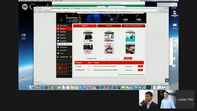
Task: Open Мой кабинет in the sidebar
Action: click(64, 26)
